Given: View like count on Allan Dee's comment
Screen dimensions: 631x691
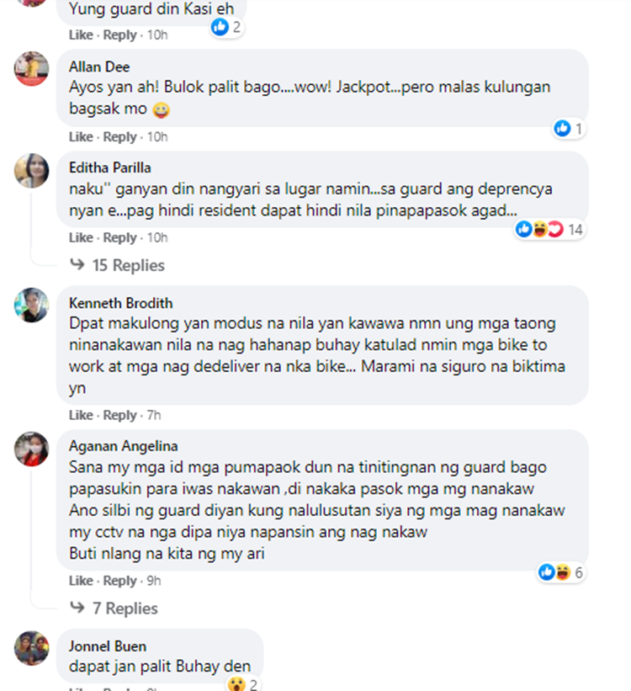Looking at the screenshot, I should tap(569, 129).
